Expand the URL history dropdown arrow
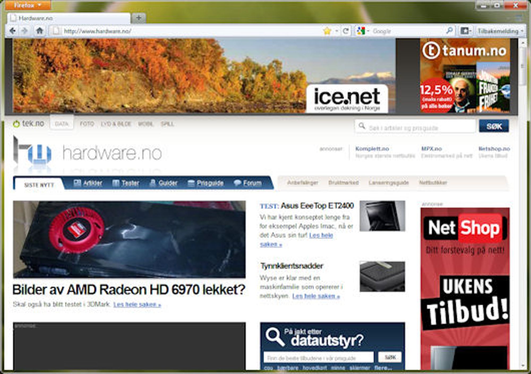This screenshot has width=531, height=374. click(x=336, y=31)
